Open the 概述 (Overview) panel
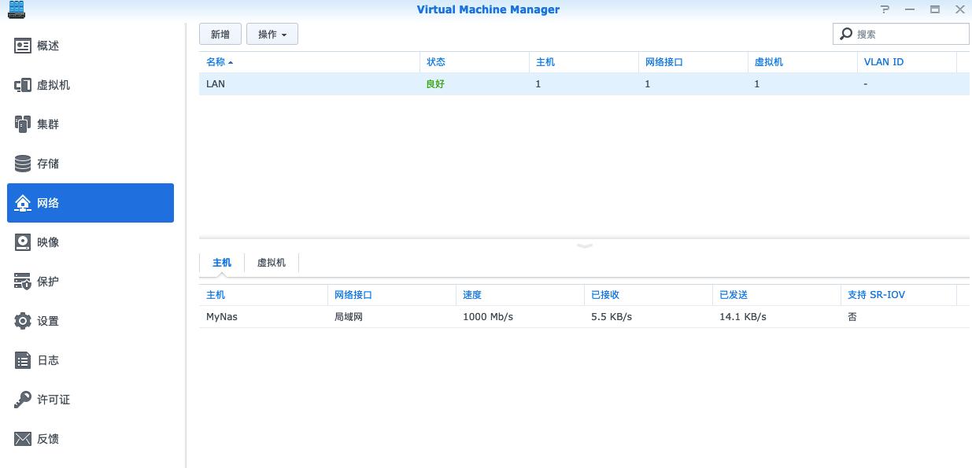Viewport: 972px width, 468px height. [46, 46]
